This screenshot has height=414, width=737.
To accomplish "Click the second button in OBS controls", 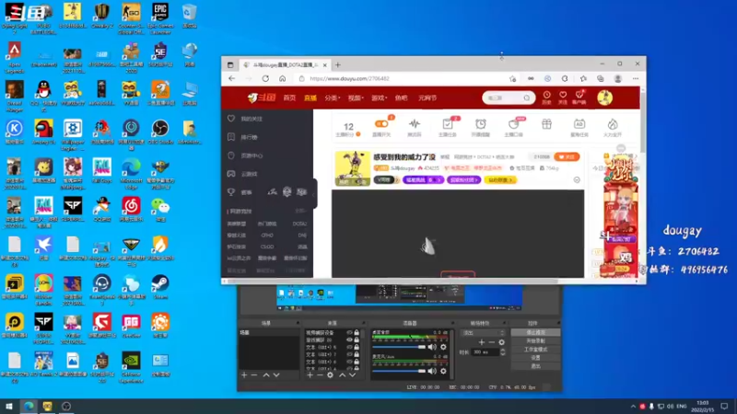I will tap(535, 340).
